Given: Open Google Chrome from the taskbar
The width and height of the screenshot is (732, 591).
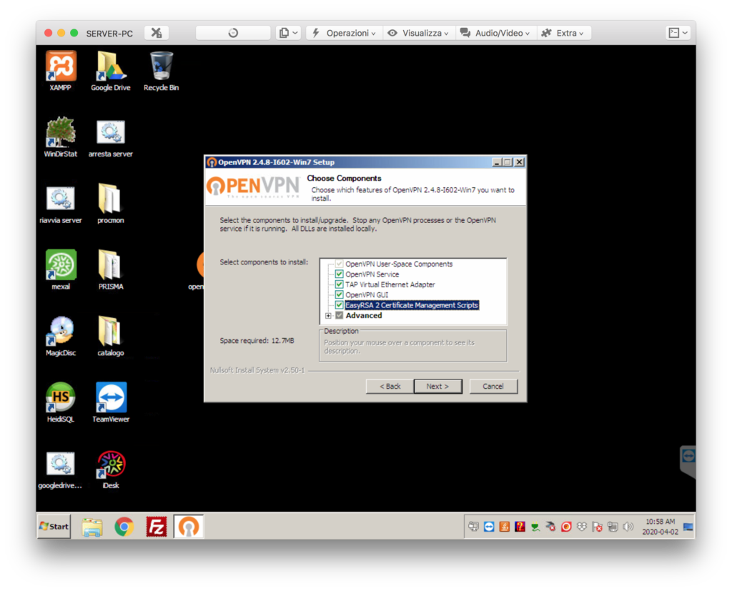Looking at the screenshot, I should coord(124,527).
